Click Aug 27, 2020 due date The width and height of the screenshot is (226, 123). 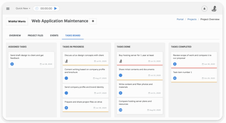coord(100,78)
